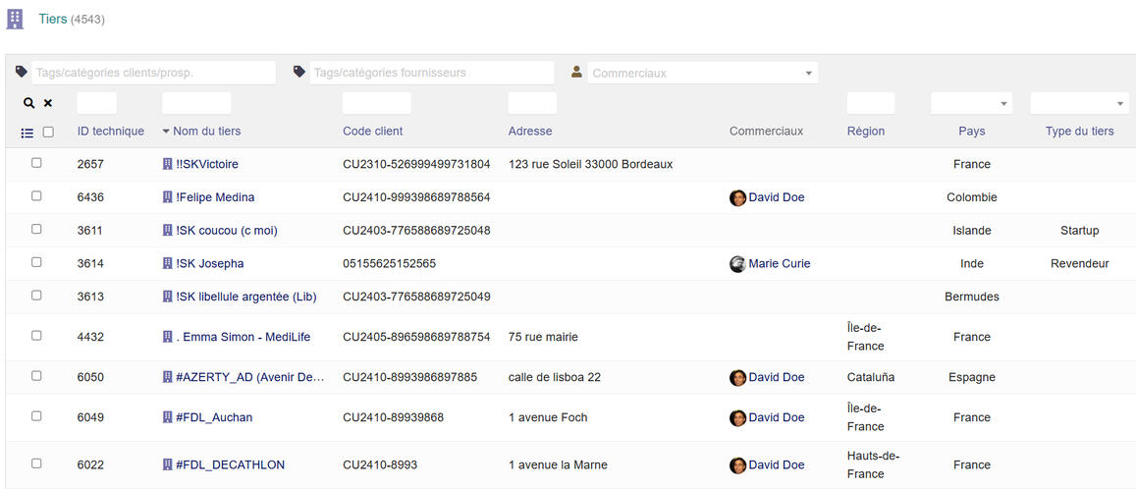The height and width of the screenshot is (489, 1136).
Task: Expand the Pays filter dropdown
Action: (x=971, y=104)
